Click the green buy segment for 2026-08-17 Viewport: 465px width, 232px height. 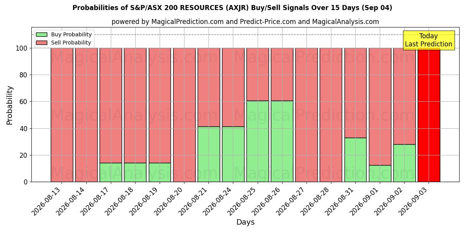(x=110, y=172)
